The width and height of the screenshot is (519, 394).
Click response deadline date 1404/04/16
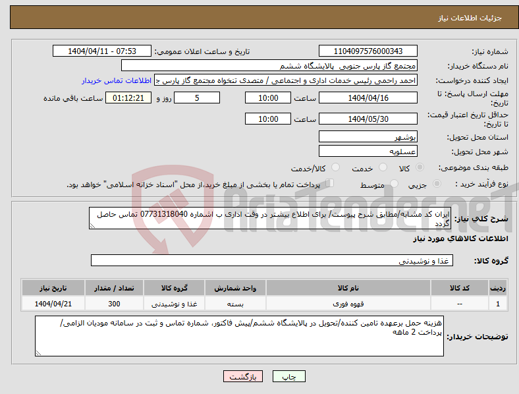coord(368,98)
